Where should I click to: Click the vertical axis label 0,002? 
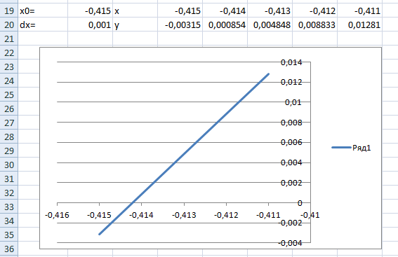291,183
